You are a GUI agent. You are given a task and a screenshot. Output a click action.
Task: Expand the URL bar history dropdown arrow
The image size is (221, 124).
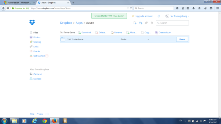[128, 8]
